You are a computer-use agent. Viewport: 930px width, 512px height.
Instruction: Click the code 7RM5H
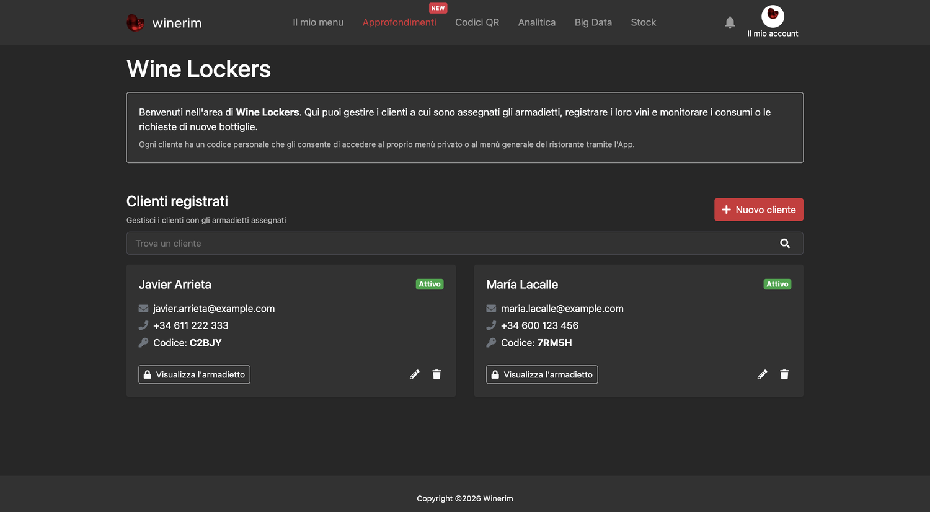pyautogui.click(x=554, y=343)
